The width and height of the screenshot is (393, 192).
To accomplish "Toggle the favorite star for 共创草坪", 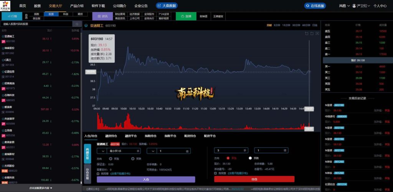I will [3, 119].
